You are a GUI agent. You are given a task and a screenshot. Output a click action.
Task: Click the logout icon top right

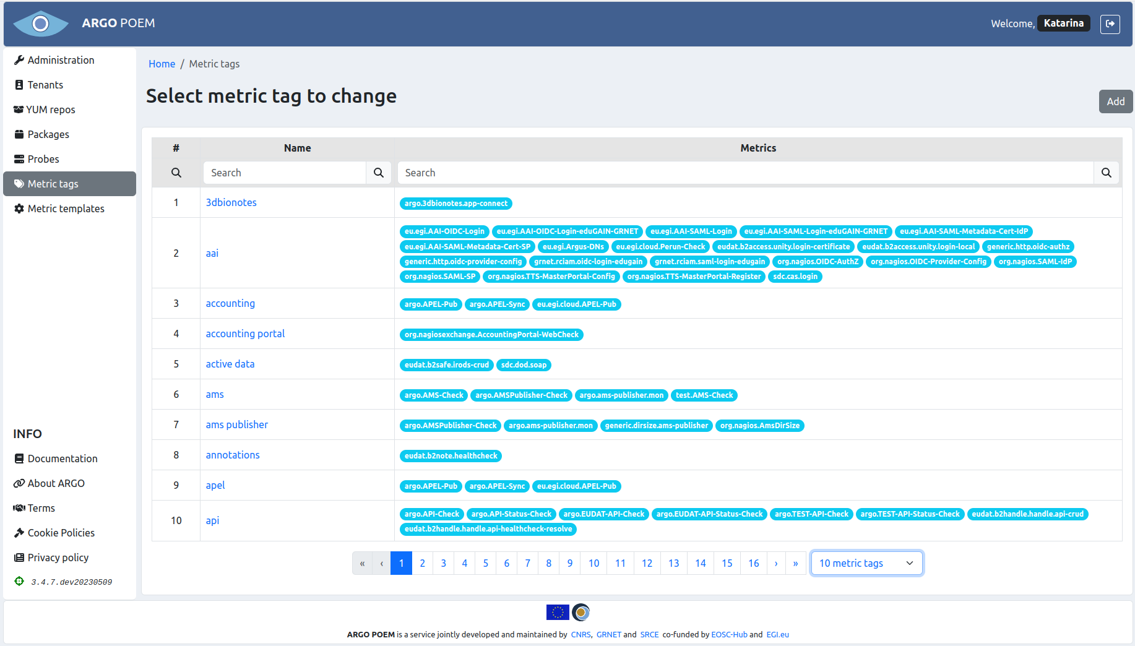1110,24
